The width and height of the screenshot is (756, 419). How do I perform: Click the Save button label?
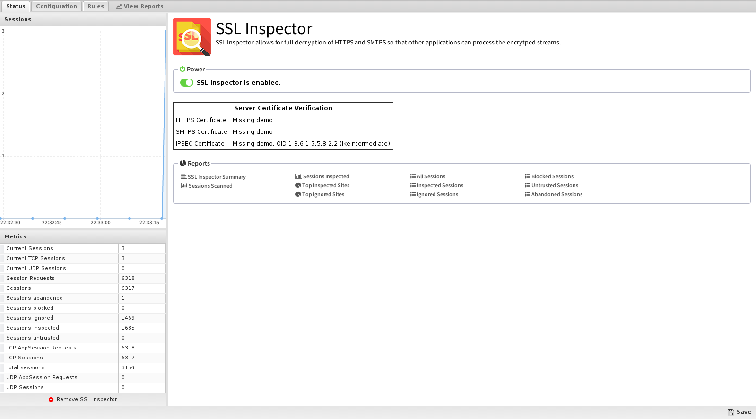(x=744, y=412)
